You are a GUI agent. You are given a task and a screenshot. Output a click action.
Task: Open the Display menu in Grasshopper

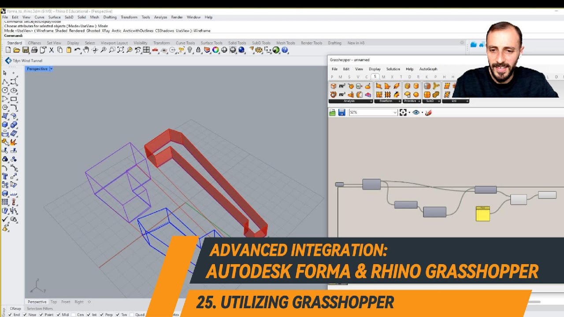[375, 69]
